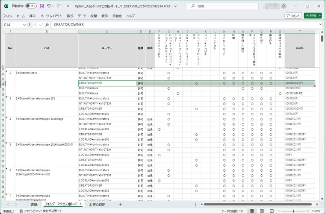Open the 挿入 ribbon tab
325x214 pixels.
pos(32,16)
